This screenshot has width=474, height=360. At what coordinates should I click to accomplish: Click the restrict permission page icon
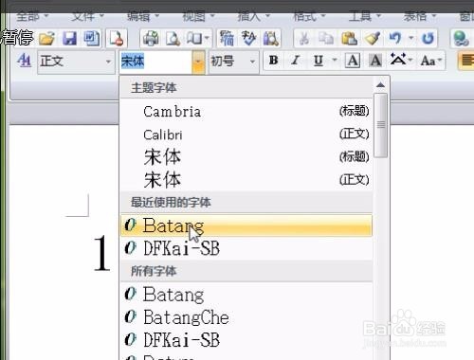pos(117,39)
